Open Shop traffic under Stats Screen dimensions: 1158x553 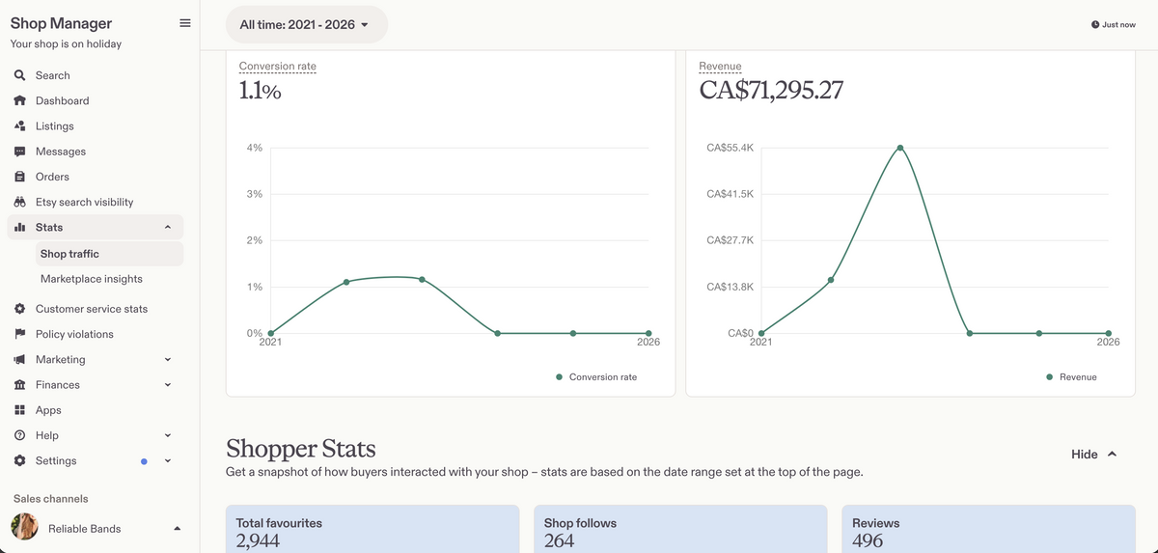click(x=109, y=254)
